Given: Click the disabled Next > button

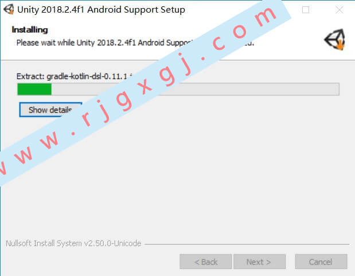Looking at the screenshot, I should click(259, 262).
